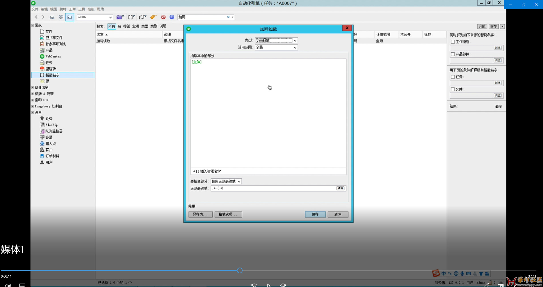543x287 pixels.
Task: Open the 要抽取部分 dropdown (使用正则表达式)
Action: pyautogui.click(x=226, y=182)
